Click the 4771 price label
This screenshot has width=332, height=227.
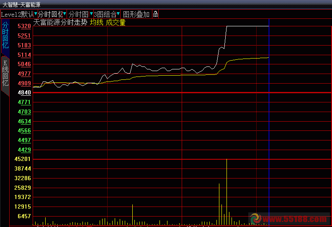click(24, 102)
